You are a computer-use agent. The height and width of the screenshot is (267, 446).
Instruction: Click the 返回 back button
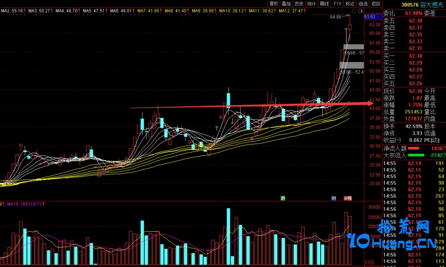click(376, 4)
